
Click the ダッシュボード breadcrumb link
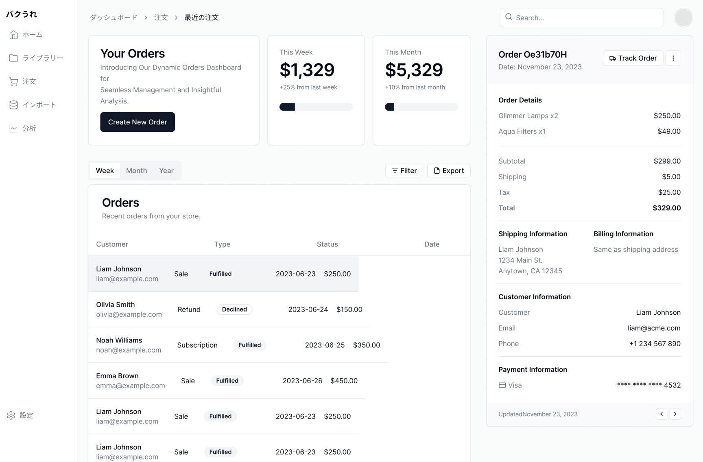click(114, 17)
